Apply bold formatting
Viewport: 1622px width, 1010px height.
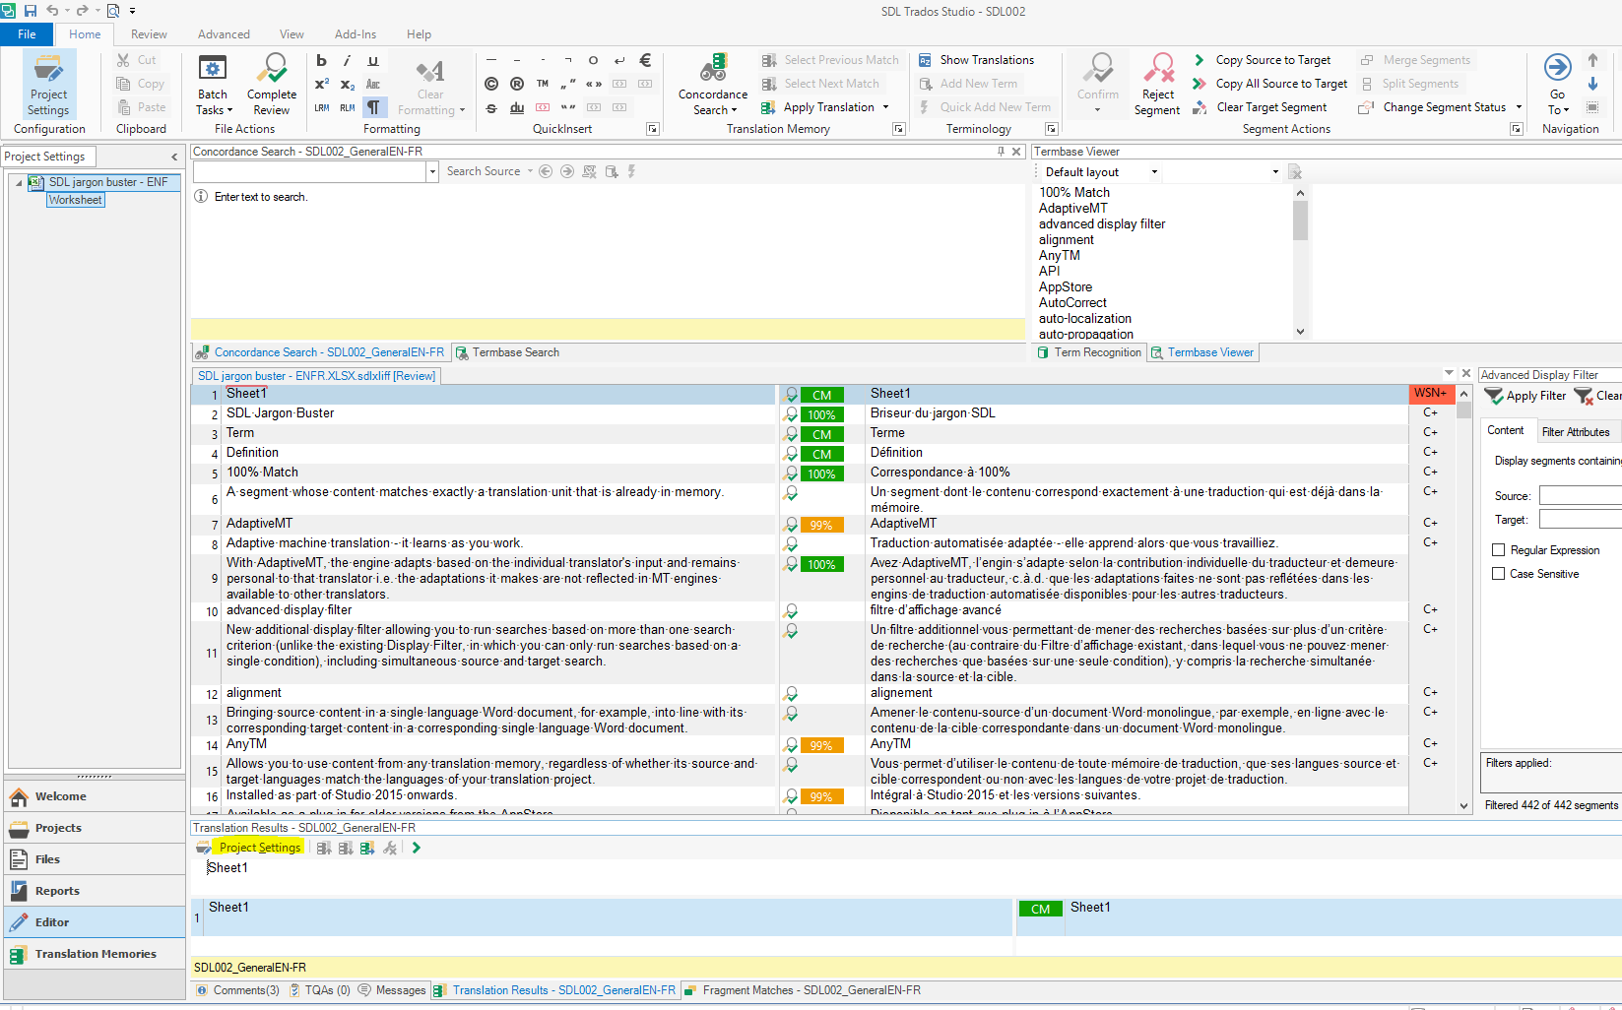pos(321,60)
